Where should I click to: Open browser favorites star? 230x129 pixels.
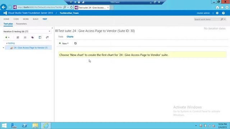point(222,7)
